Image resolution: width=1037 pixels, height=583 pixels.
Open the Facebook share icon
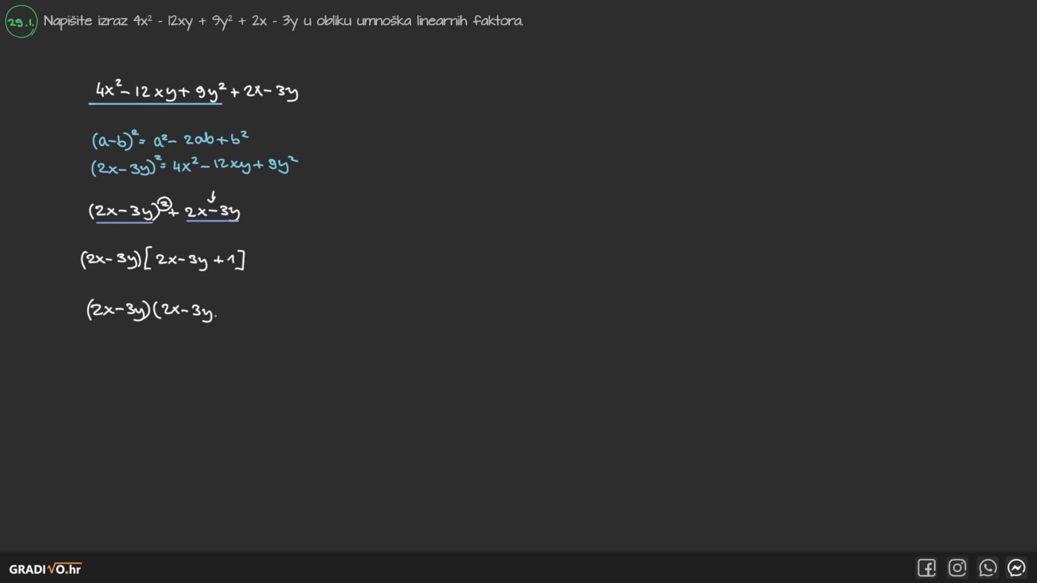point(926,568)
